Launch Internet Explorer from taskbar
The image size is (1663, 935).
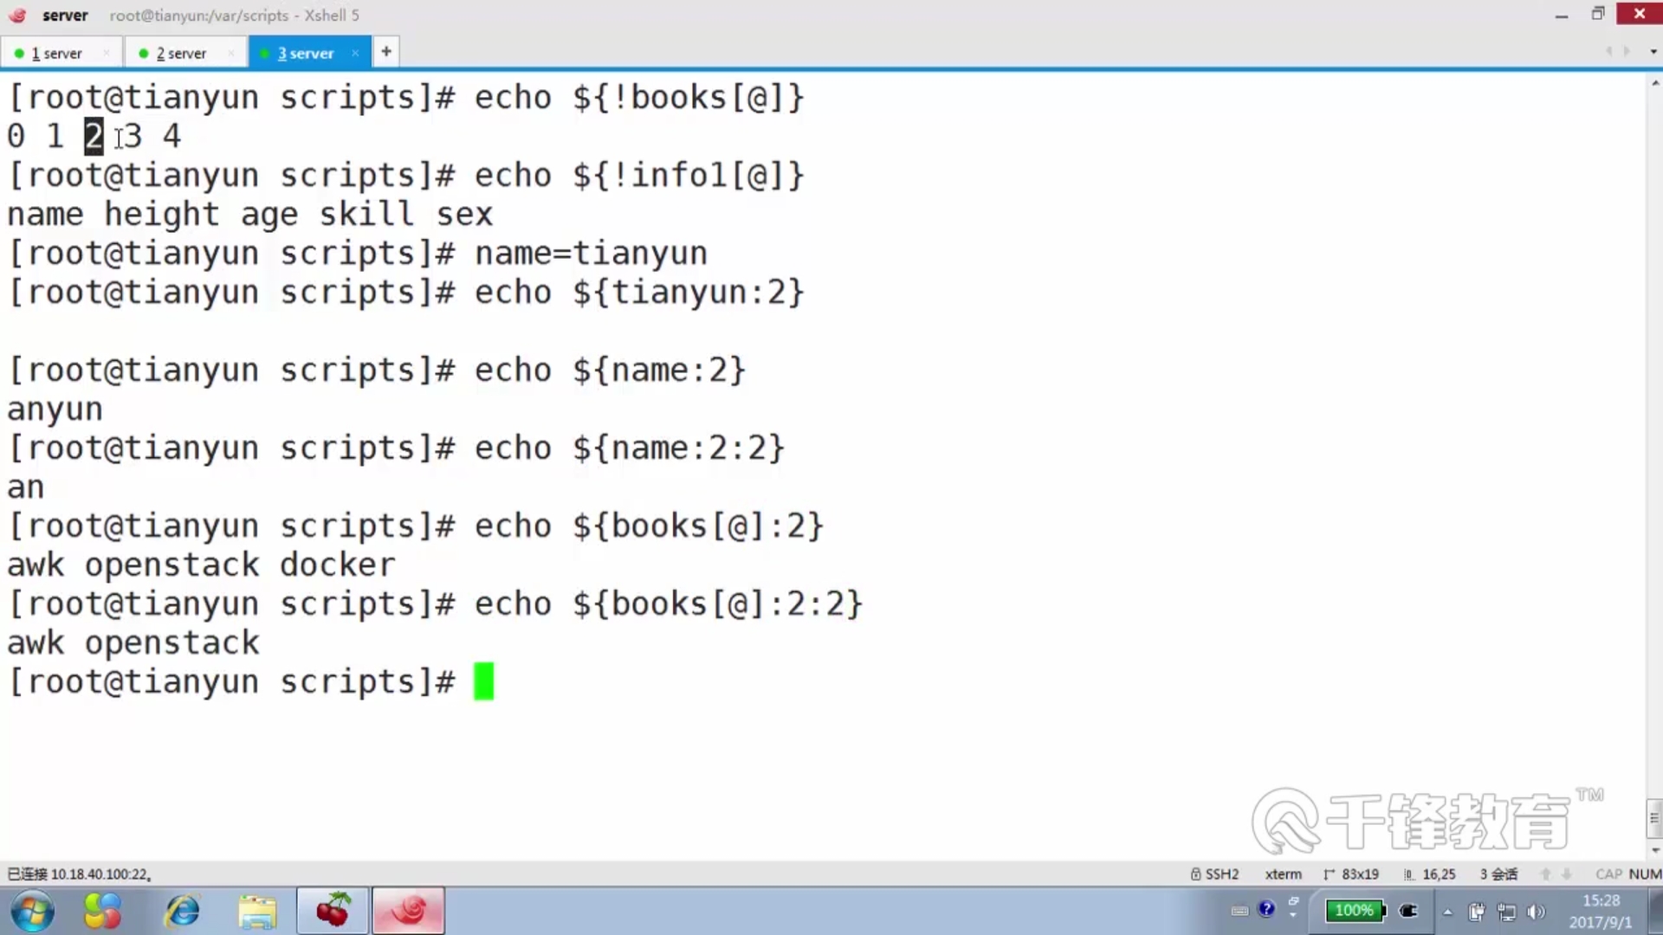(183, 911)
